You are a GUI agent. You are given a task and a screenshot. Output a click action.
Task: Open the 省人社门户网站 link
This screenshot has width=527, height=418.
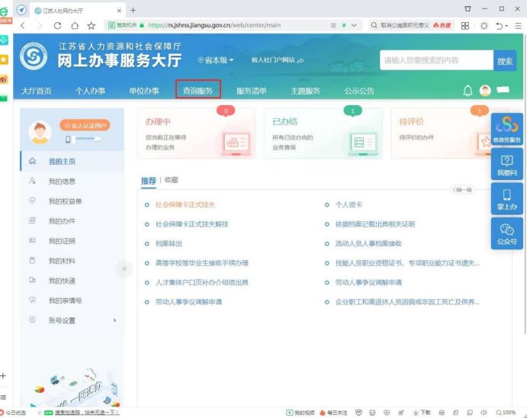tap(278, 60)
